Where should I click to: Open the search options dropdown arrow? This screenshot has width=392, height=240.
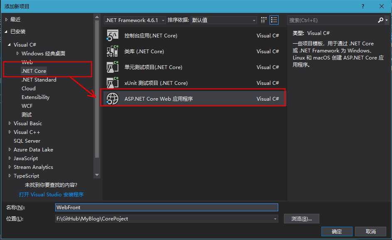click(387, 20)
